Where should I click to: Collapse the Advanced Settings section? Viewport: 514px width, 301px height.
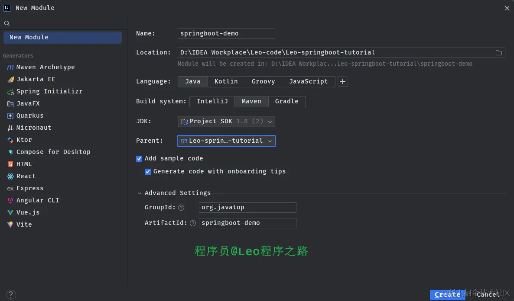[x=139, y=193]
